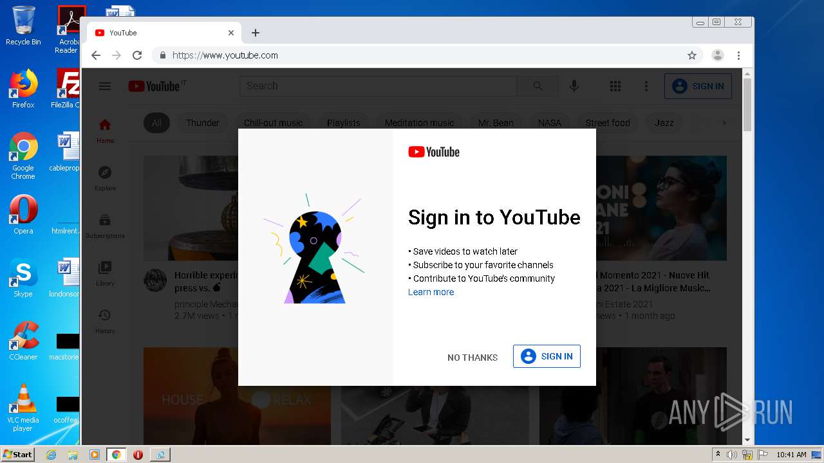Click the Chrome taskbar button

[x=116, y=455]
